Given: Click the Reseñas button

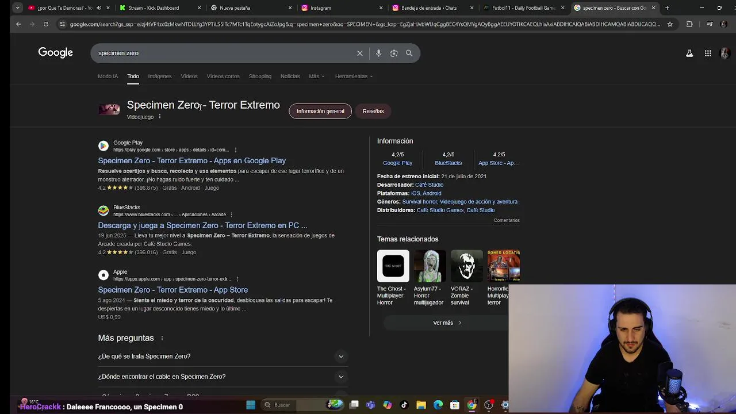Looking at the screenshot, I should pyautogui.click(x=373, y=111).
